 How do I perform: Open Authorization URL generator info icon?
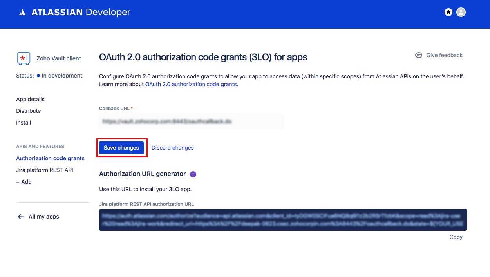click(193, 174)
